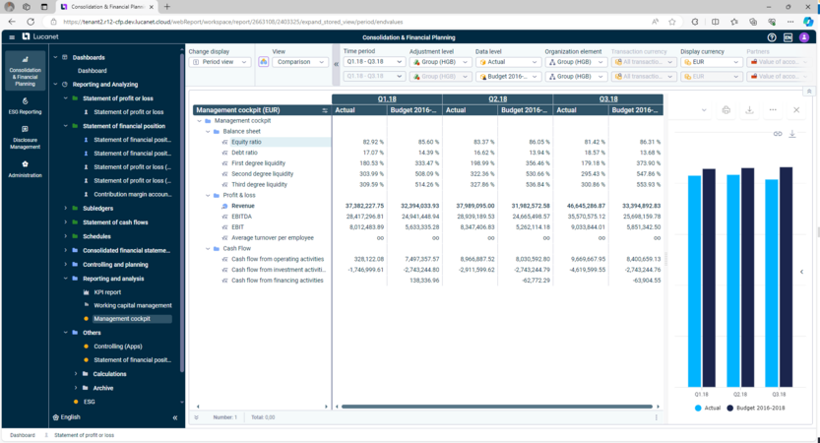Collapse the chart panel arrow at right edge
This screenshot has height=443, width=820.
[x=801, y=272]
